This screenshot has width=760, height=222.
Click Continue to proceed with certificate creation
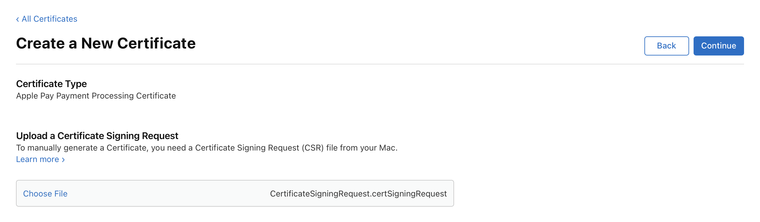tap(718, 46)
